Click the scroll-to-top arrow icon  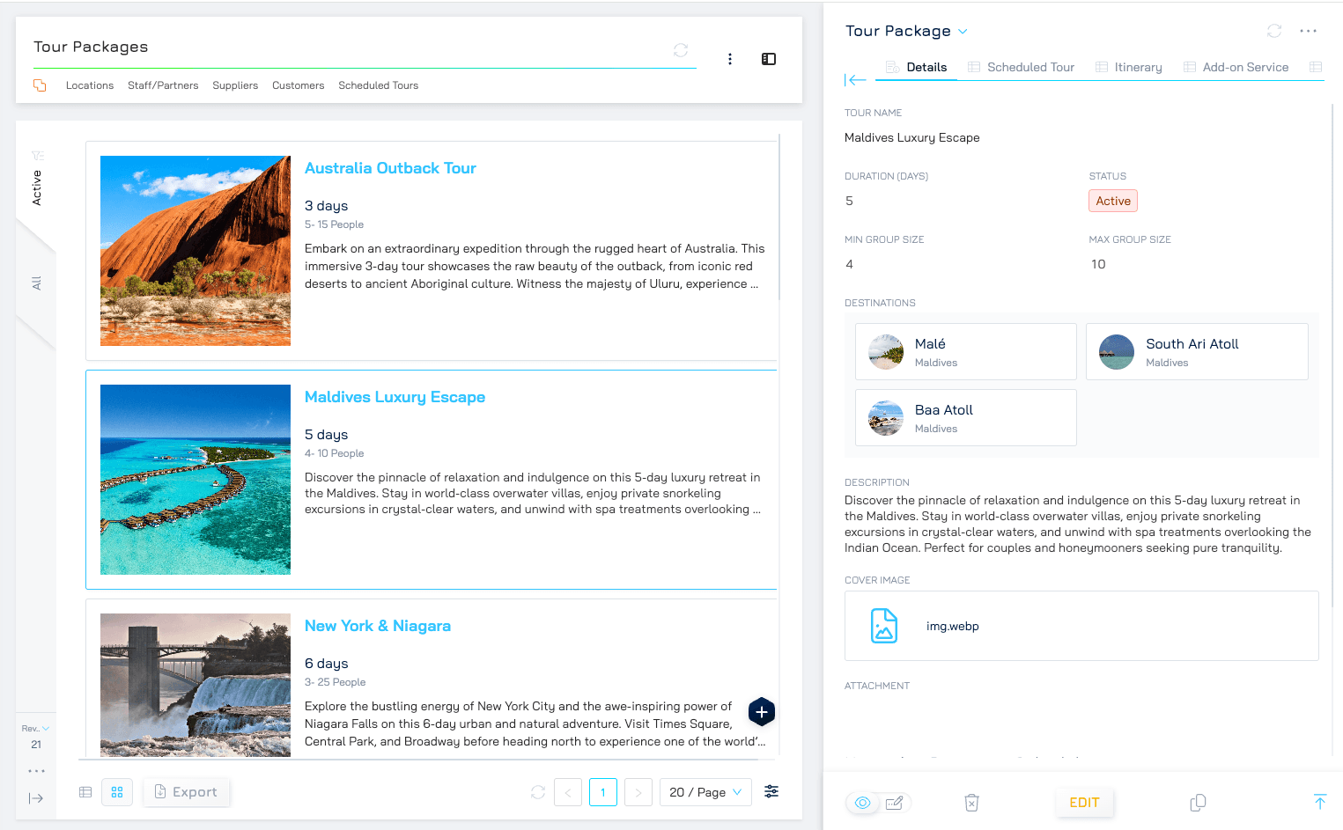[x=1319, y=802]
